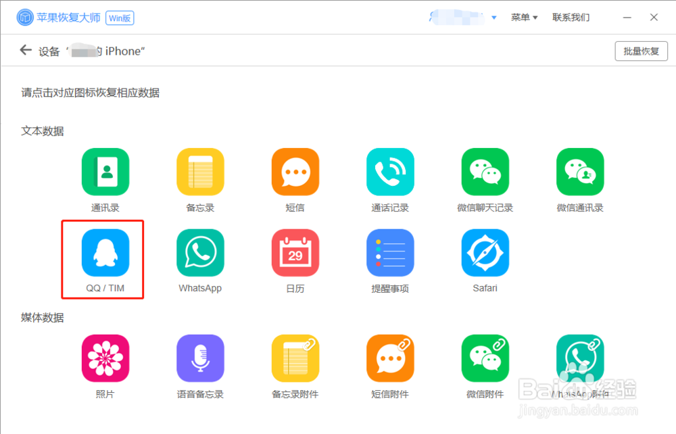Open the 微信通讯录 WeChat contacts icon

pyautogui.click(x=580, y=172)
